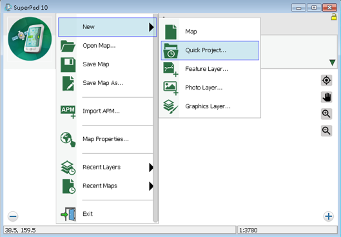The image size is (341, 237).
Task: Click the main menu vertical scrollbar
Action: [155, 118]
